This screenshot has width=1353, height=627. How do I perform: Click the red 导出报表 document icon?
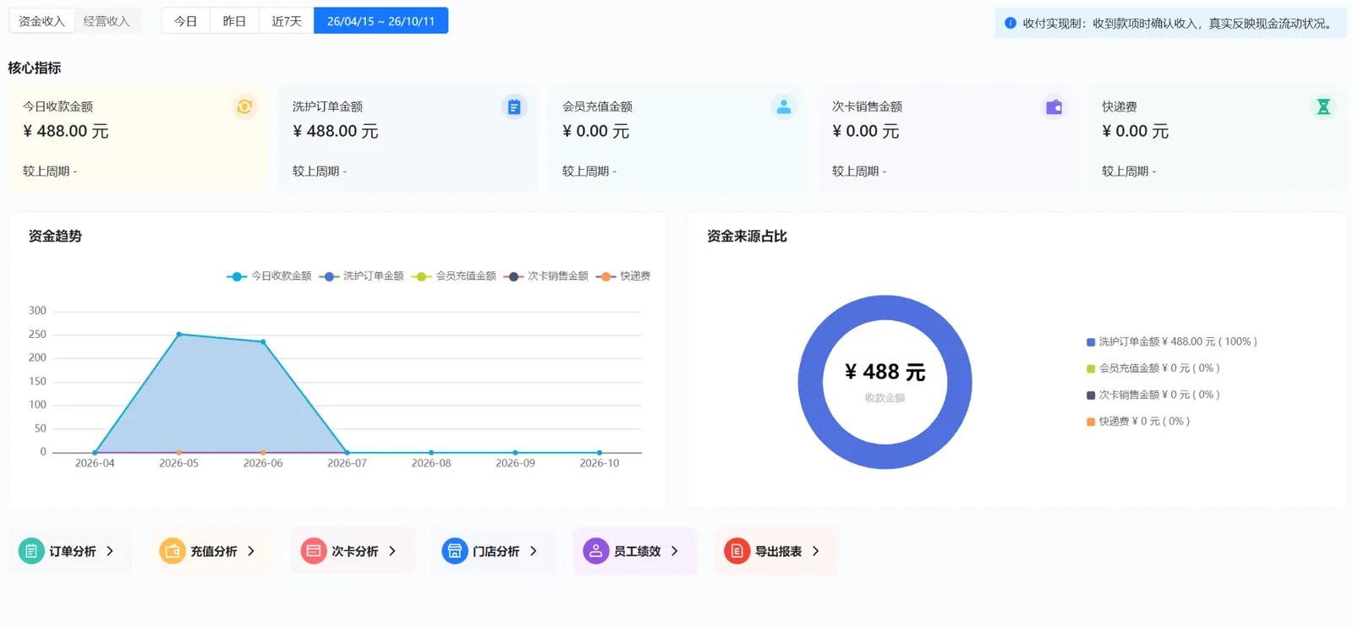737,551
